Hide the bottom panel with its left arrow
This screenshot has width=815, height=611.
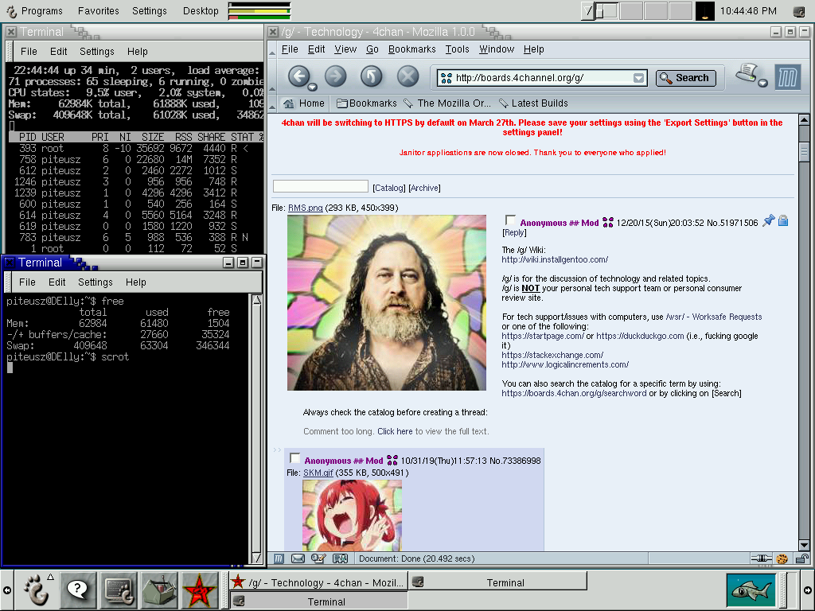pyautogui.click(x=6, y=590)
